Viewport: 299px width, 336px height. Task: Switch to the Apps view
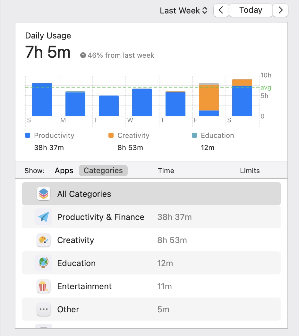pos(64,171)
